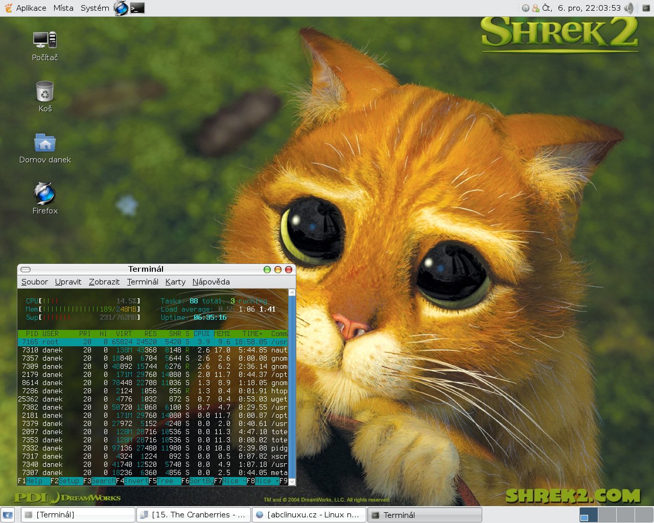Open the Nápověda menu in Terminál
The image size is (654, 523).
pyautogui.click(x=211, y=282)
